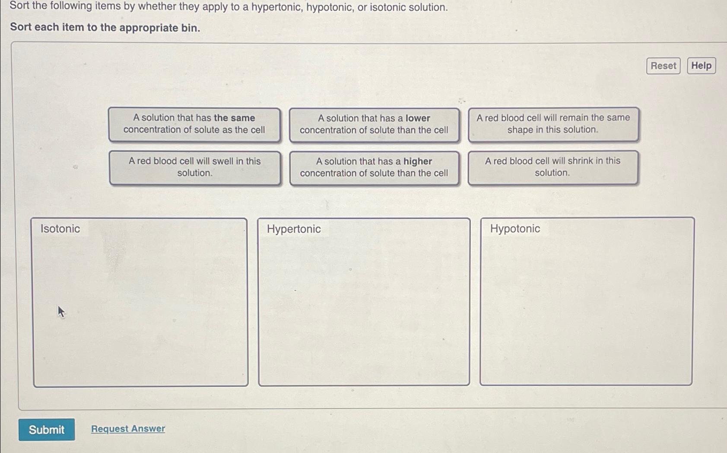Click the question title about tonic solutions
The image size is (727, 453).
click(x=229, y=7)
